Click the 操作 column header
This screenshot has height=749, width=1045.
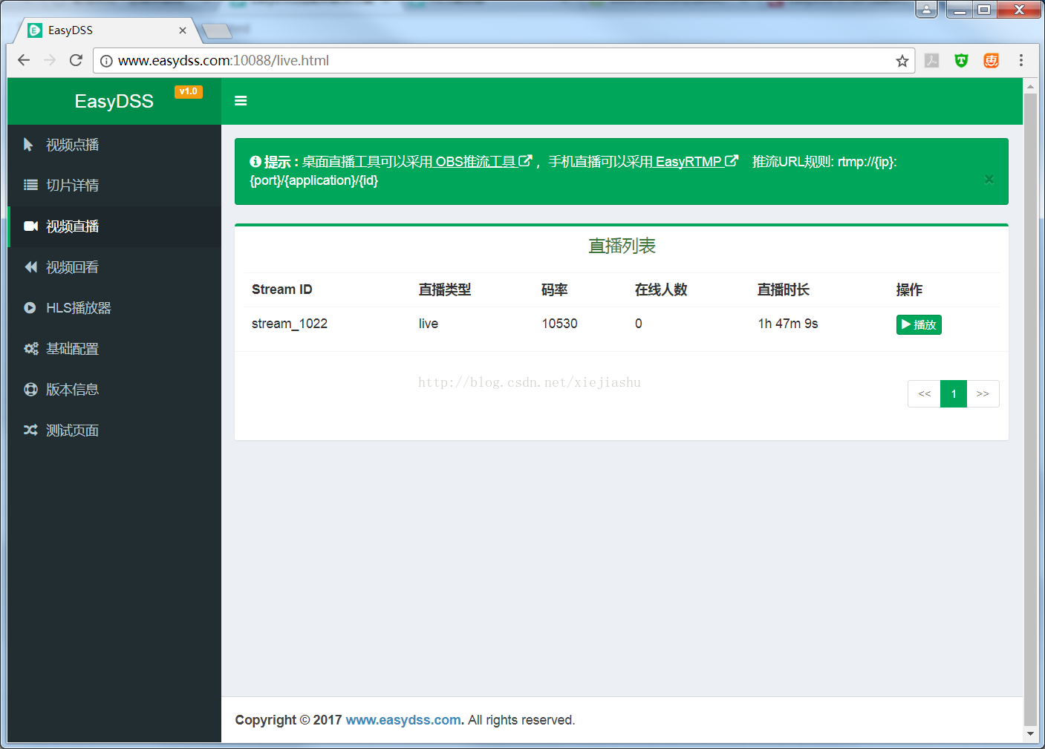coord(910,290)
